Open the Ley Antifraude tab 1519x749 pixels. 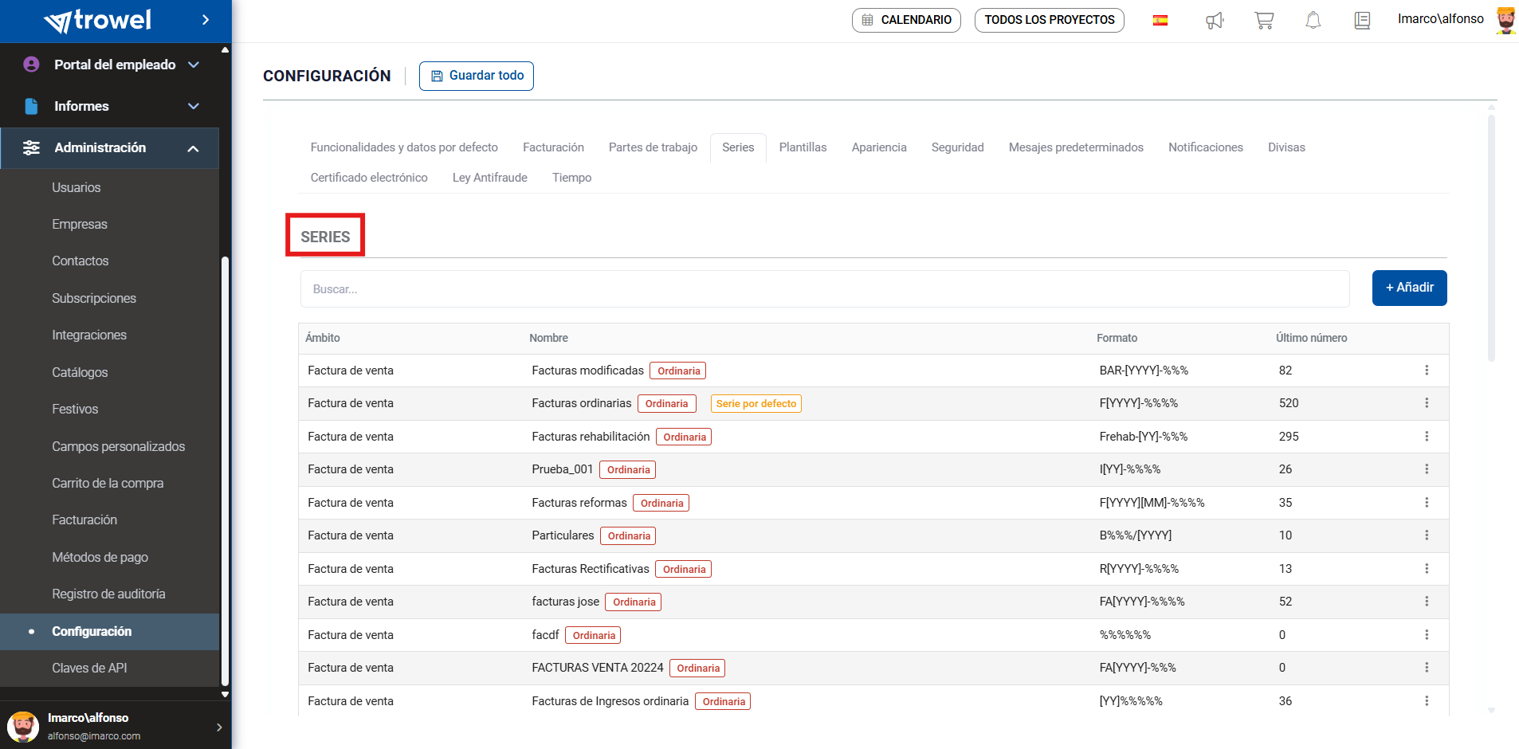pos(489,178)
